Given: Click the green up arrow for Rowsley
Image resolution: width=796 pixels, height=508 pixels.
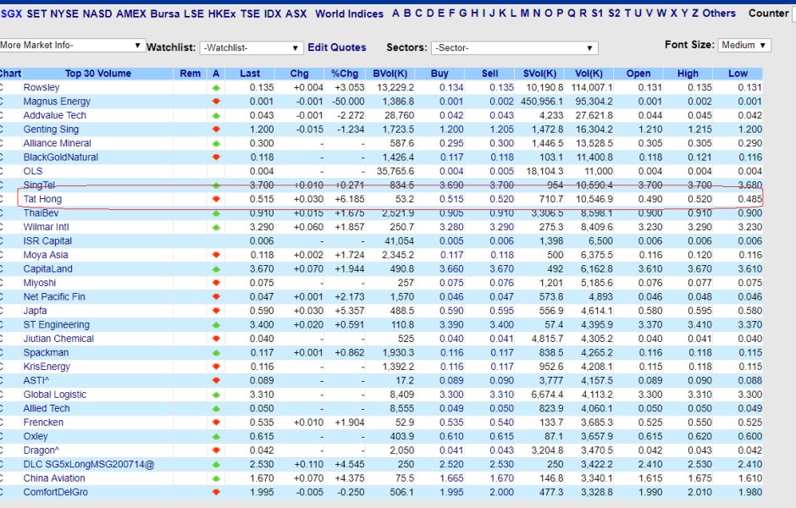Looking at the screenshot, I should (216, 87).
